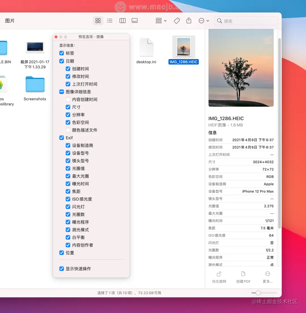This screenshot has width=306, height=313.
Task: Click the magnifier search icon
Action: click(219, 21)
